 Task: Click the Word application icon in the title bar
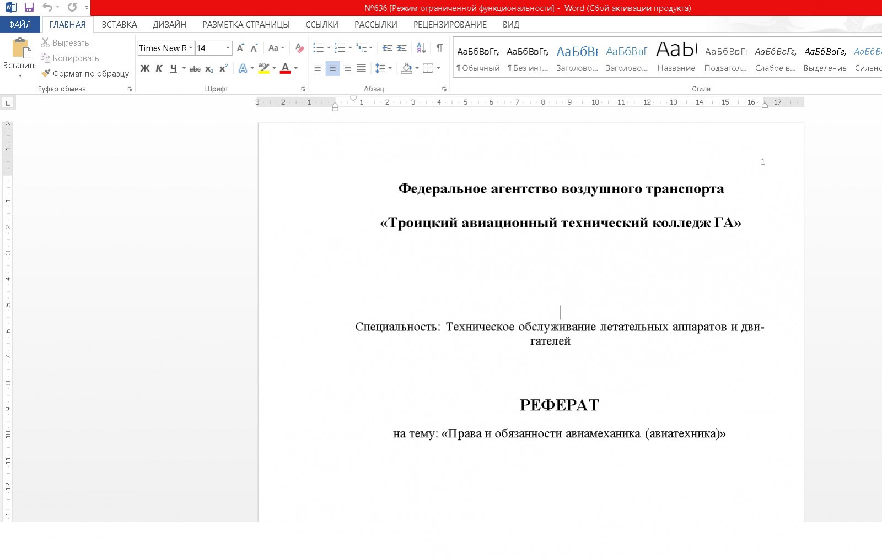click(11, 8)
